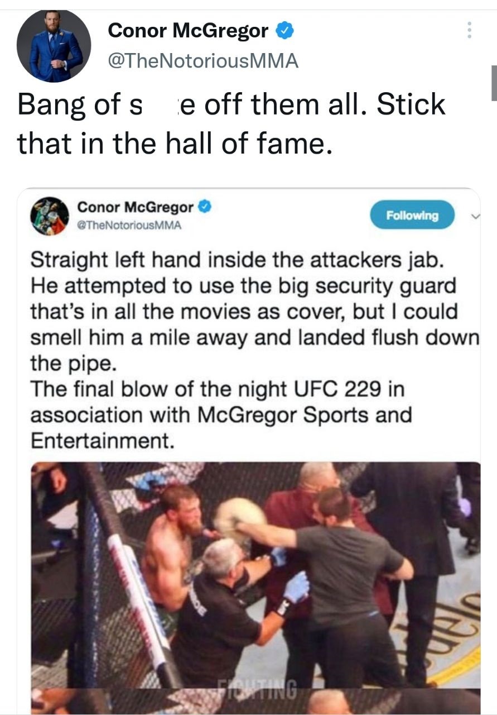
Task: Toggle the Following button in the quoted tweet
Action: tap(413, 215)
